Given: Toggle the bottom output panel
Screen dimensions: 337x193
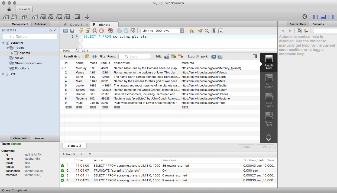Looking at the screenshot, I should [x=323, y=17].
